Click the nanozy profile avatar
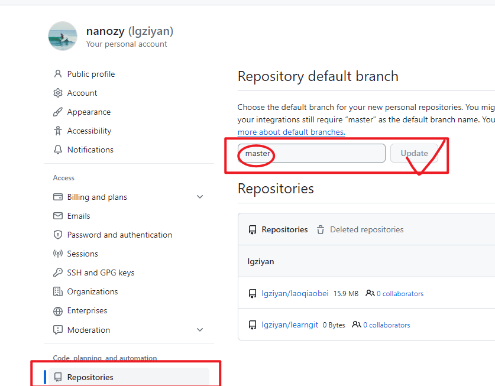The height and width of the screenshot is (386, 495). tap(63, 36)
